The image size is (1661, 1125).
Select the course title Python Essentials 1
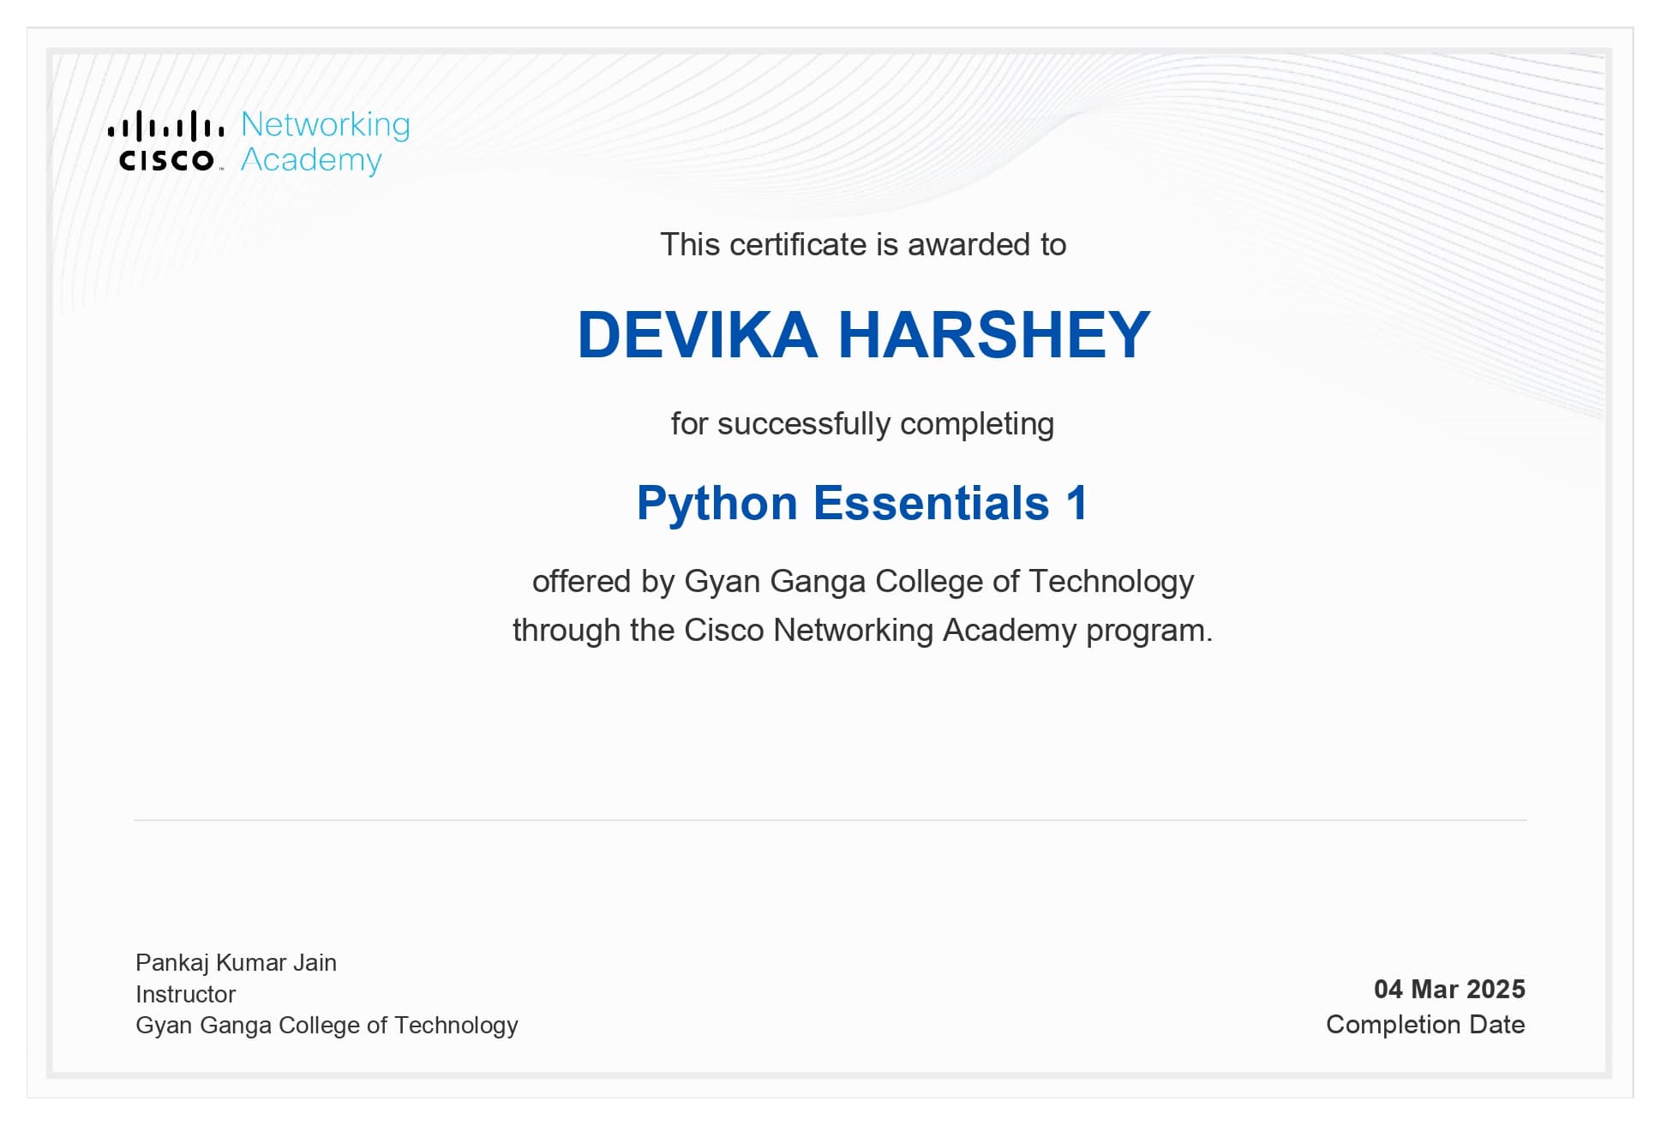click(x=862, y=503)
